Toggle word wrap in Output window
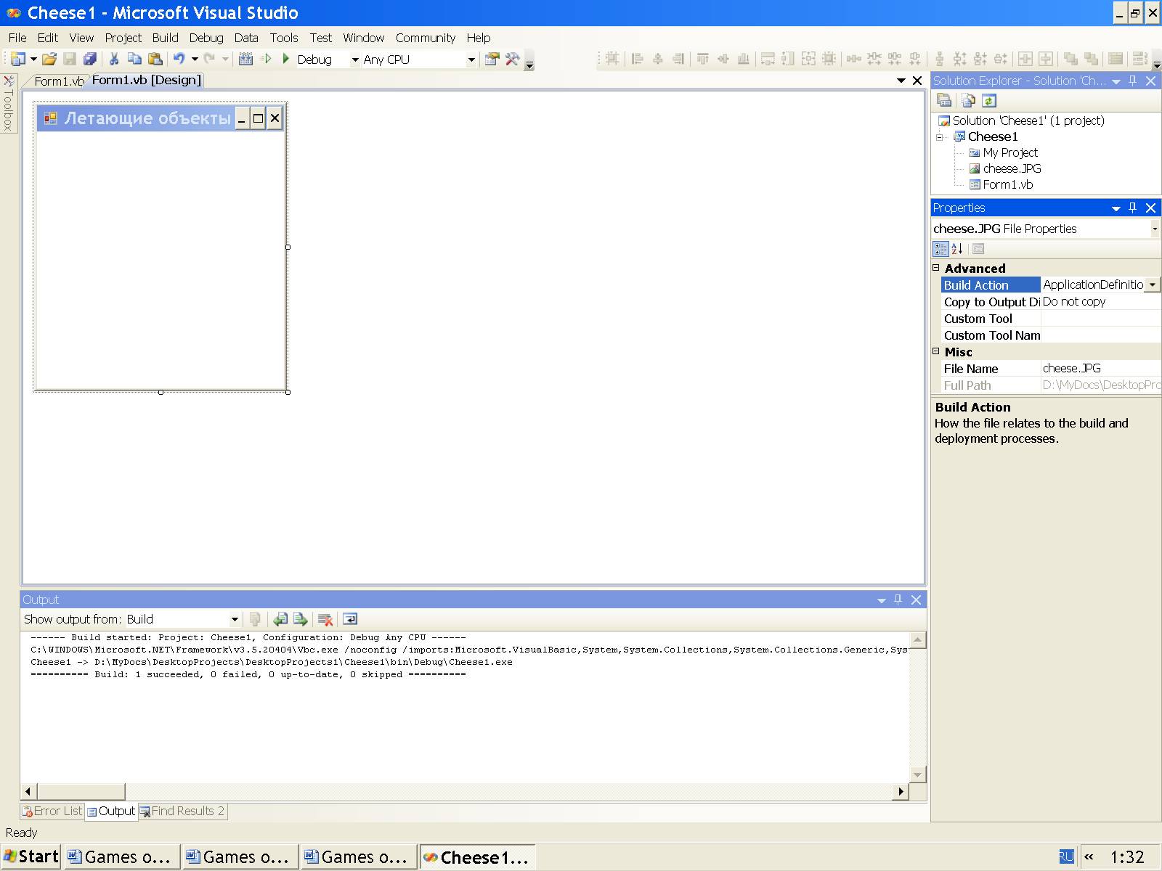 (x=350, y=619)
